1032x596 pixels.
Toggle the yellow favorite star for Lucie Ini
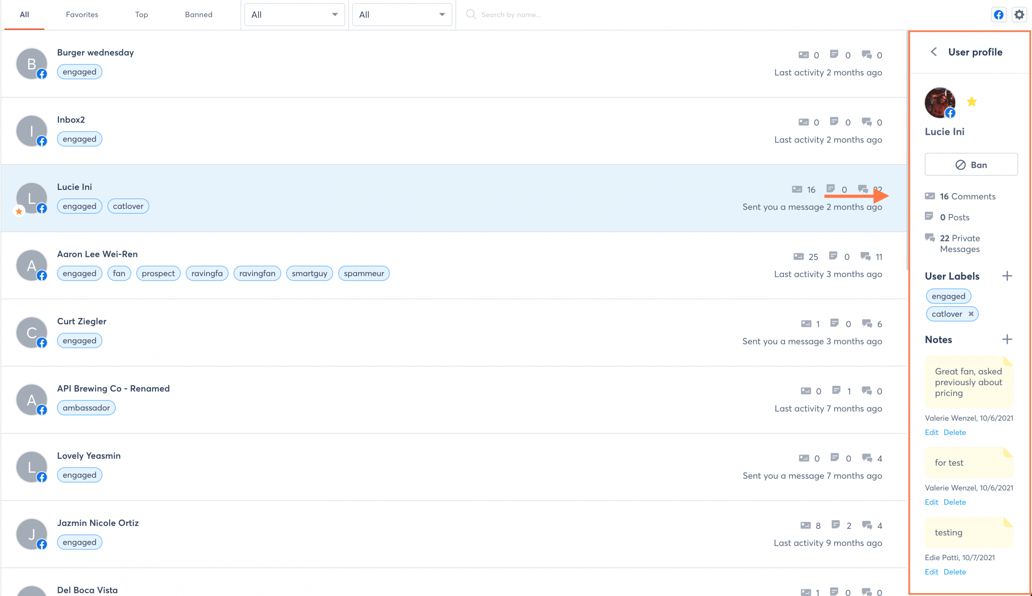coord(972,102)
